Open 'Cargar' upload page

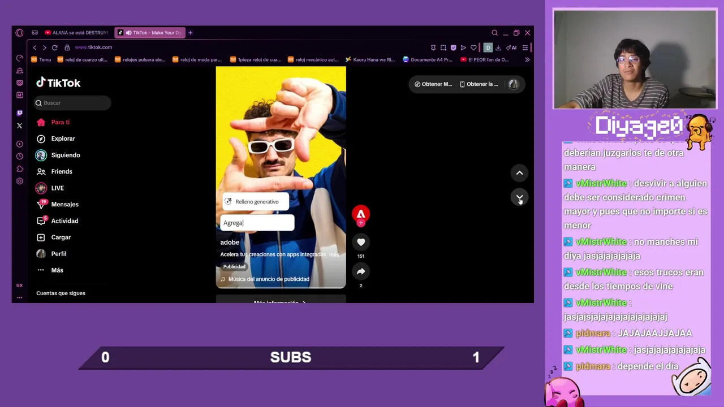point(53,237)
